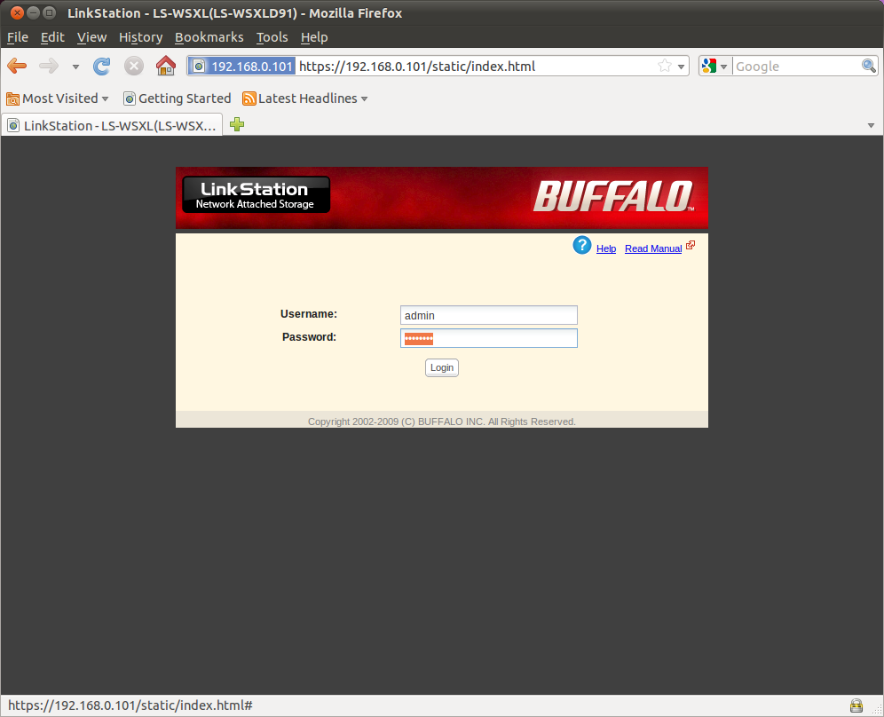Open the View menu

point(92,37)
